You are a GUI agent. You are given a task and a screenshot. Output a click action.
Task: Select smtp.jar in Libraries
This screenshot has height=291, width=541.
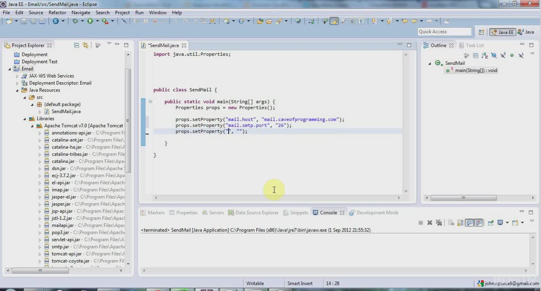point(60,247)
